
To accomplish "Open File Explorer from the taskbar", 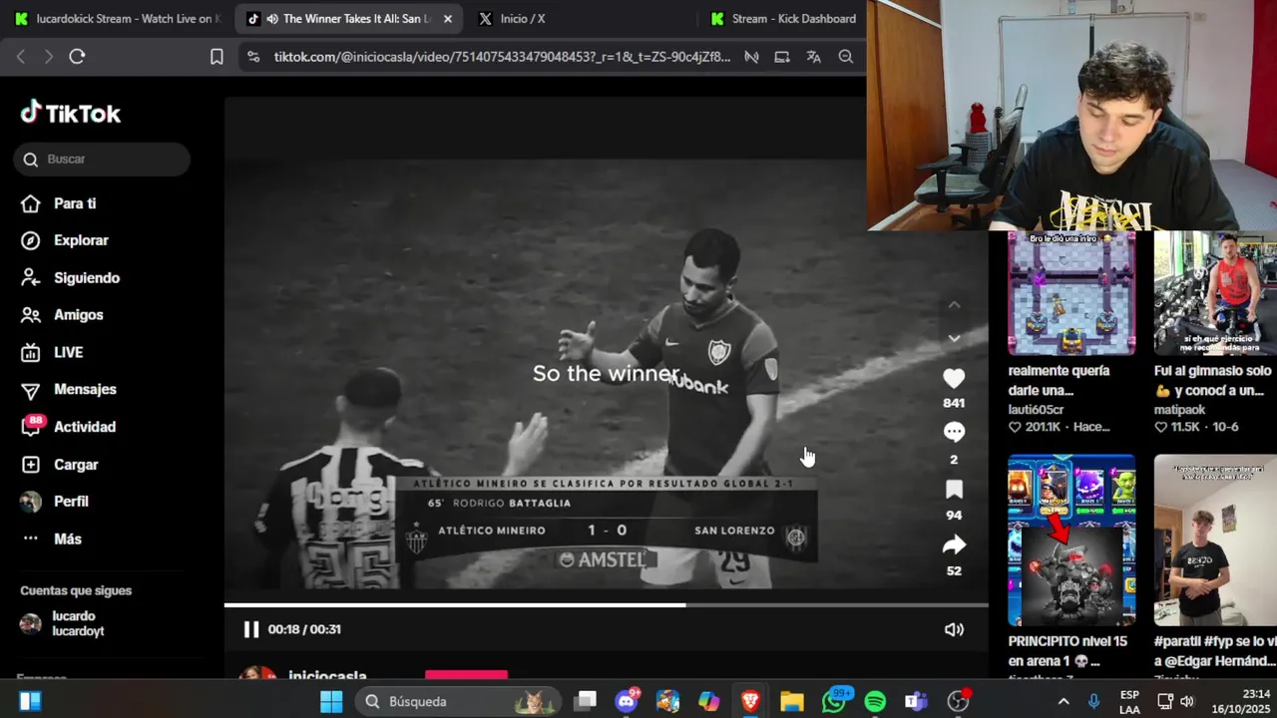I will (x=791, y=702).
